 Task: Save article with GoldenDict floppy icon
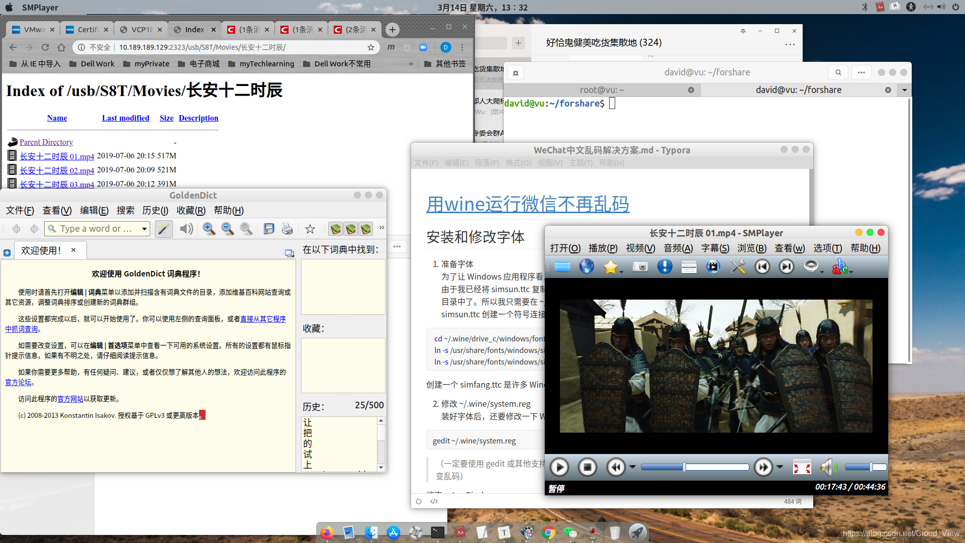[x=269, y=229]
